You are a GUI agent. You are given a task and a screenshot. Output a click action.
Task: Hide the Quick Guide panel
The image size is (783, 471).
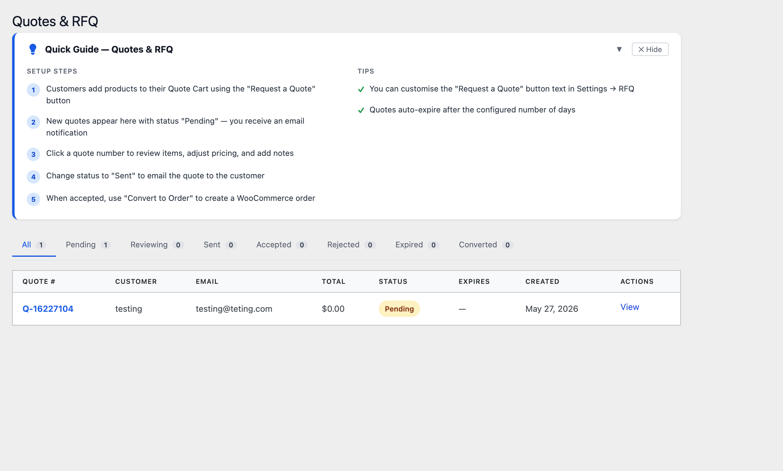(650, 49)
